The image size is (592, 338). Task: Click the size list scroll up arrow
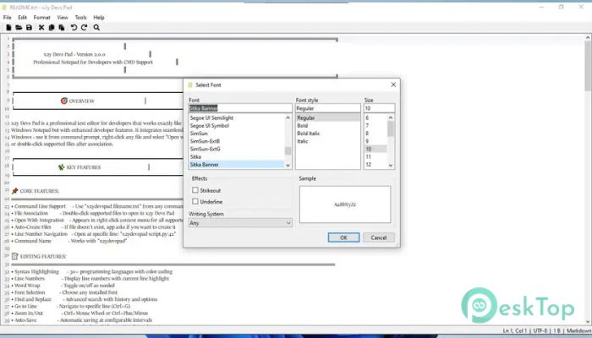pyautogui.click(x=391, y=117)
